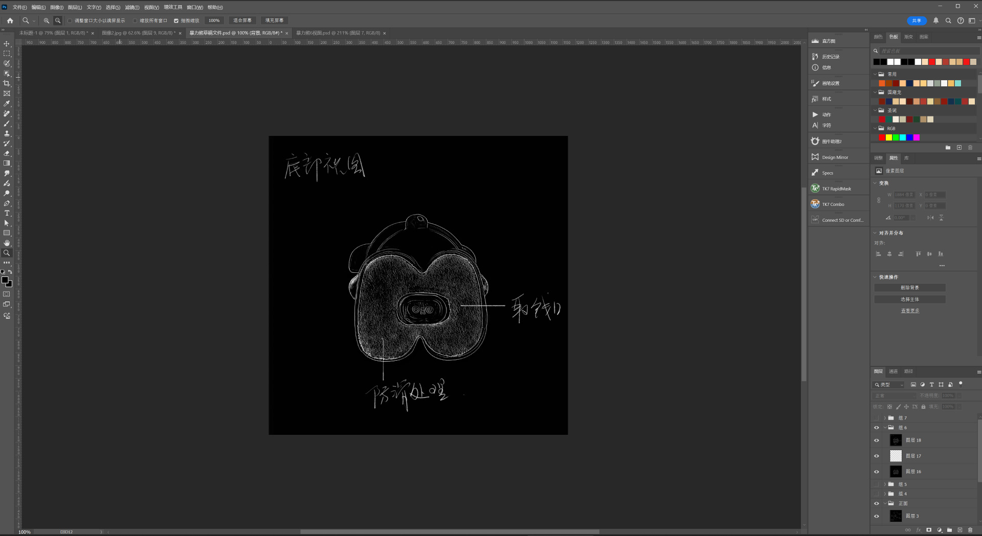Delete the selected layer with trash icon
982x536 pixels.
tap(970, 530)
